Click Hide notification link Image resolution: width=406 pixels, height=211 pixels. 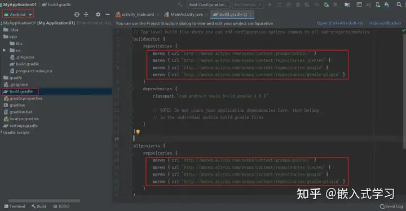point(385,23)
